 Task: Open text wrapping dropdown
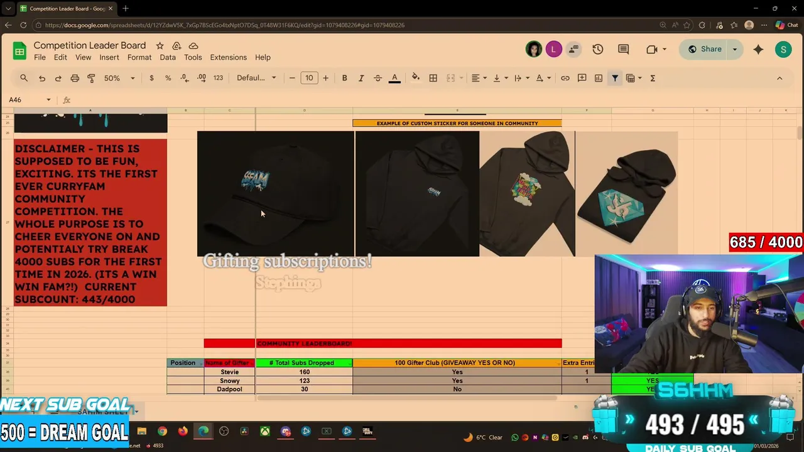pos(521,78)
